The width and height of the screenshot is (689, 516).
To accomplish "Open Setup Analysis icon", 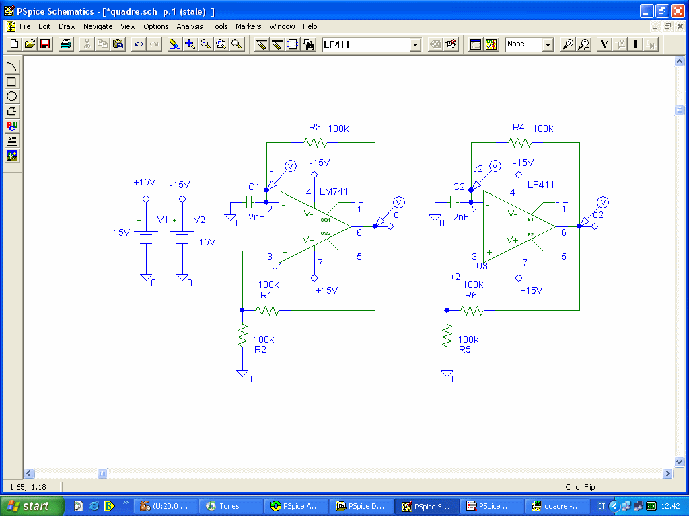I will pyautogui.click(x=476, y=44).
